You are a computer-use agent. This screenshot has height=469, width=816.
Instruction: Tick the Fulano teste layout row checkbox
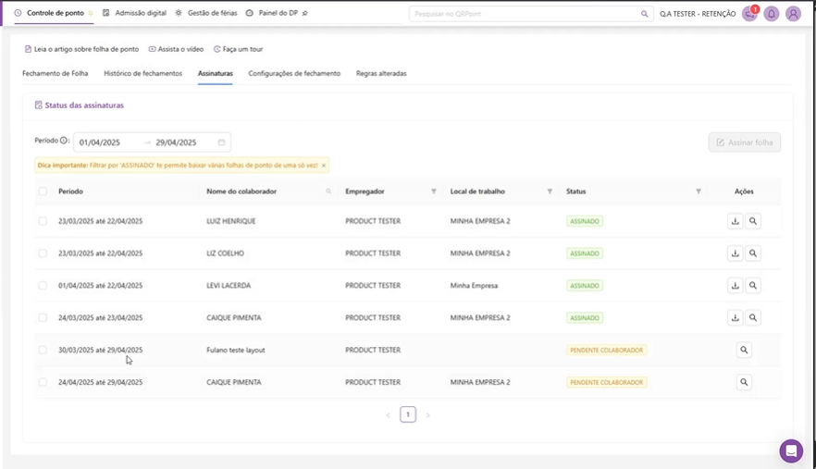43,351
